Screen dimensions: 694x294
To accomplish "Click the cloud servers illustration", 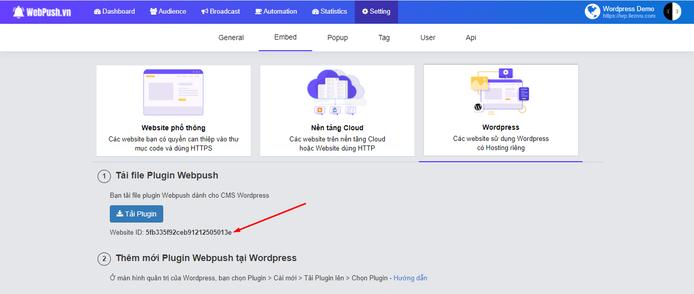I will (336, 92).
